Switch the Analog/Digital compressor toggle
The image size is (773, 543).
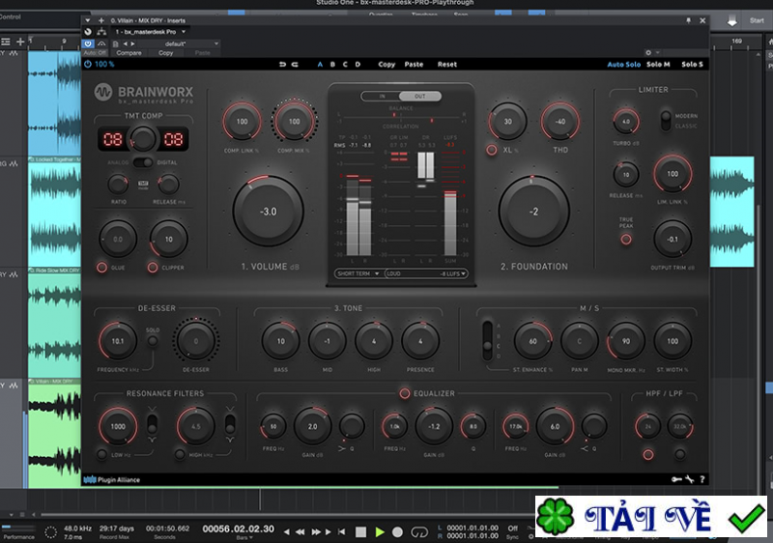click(142, 162)
